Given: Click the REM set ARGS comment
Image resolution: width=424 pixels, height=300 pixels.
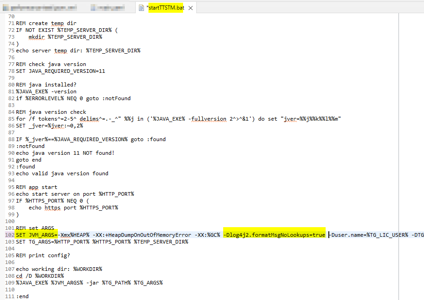Looking at the screenshot, I should tap(35, 228).
